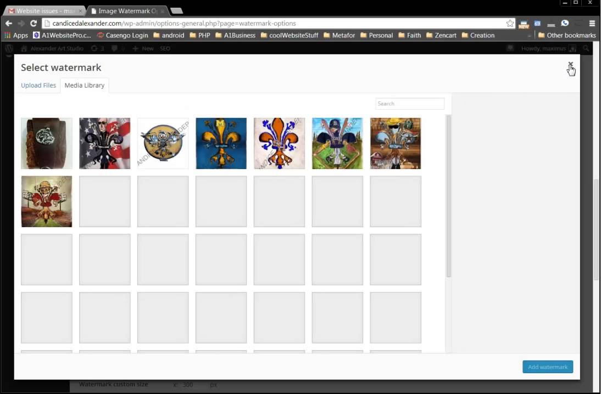Image resolution: width=601 pixels, height=394 pixels.
Task: Select the blue and orange fleur-de-lis thumbnail
Action: (280, 144)
